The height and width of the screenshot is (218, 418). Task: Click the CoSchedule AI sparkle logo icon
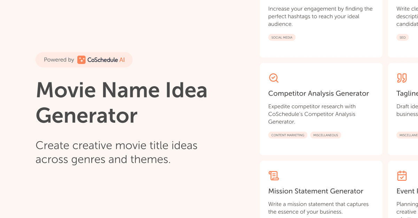pyautogui.click(x=81, y=60)
